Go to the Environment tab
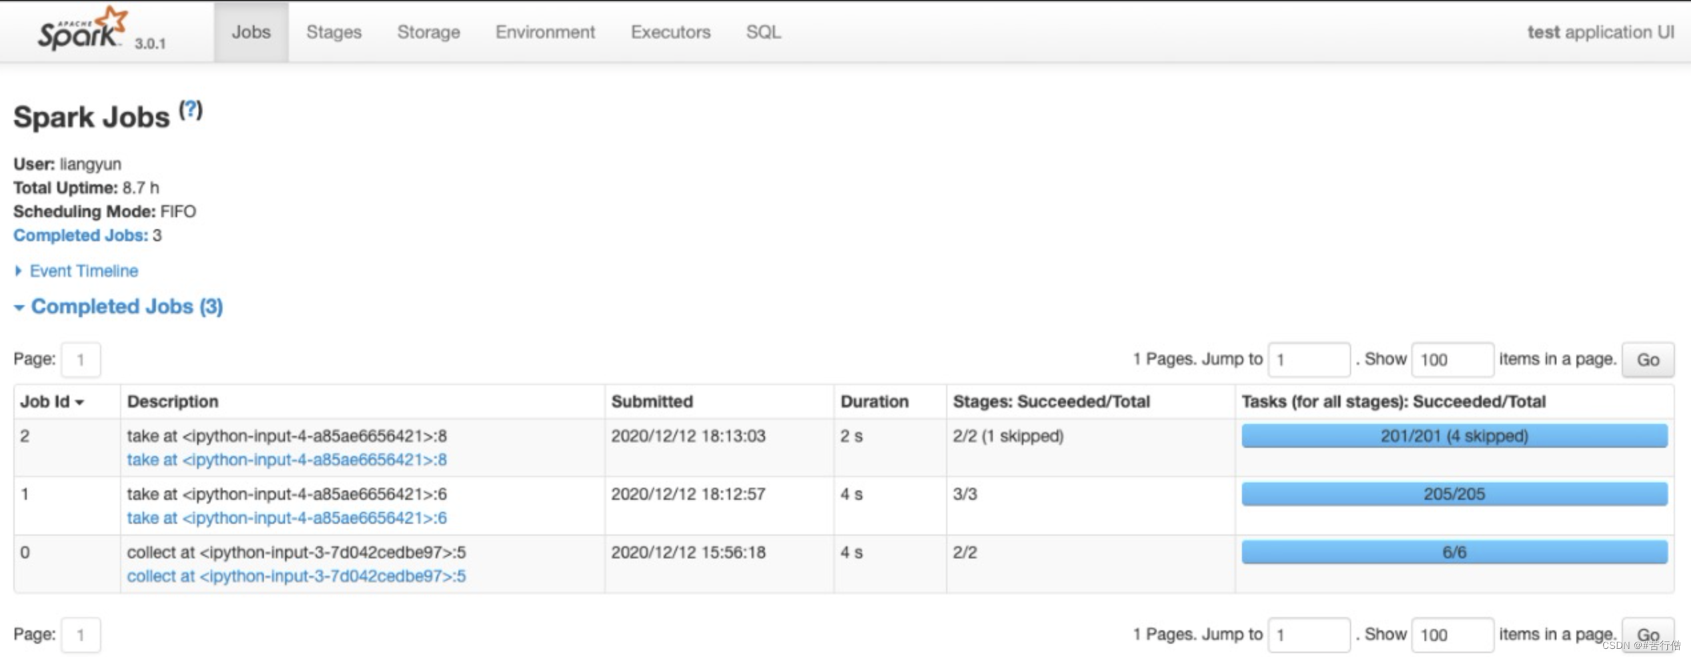 click(x=545, y=32)
